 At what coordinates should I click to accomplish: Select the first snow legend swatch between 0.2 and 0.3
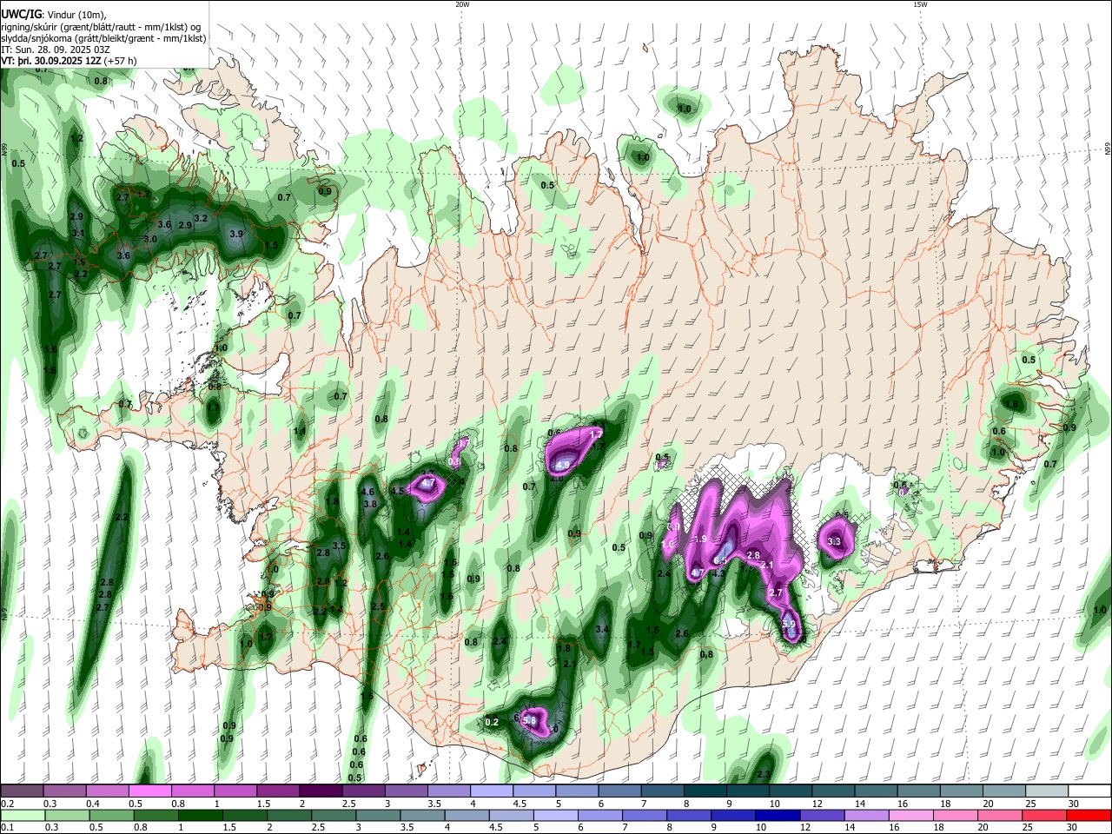point(22,791)
